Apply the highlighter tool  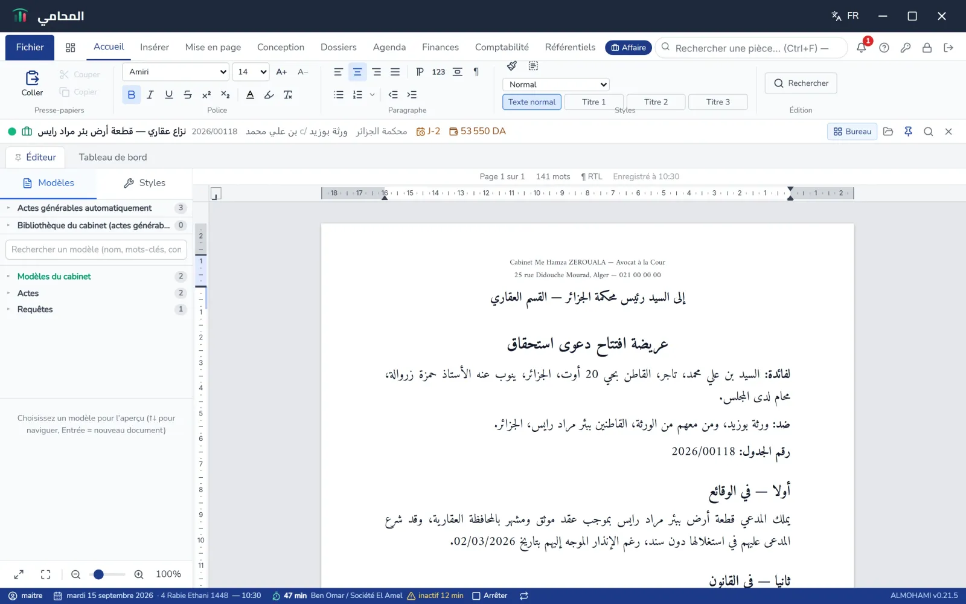pos(269,95)
